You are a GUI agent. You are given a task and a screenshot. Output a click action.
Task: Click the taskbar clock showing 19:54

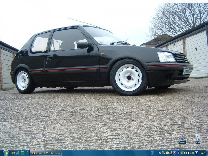tap(202, 153)
